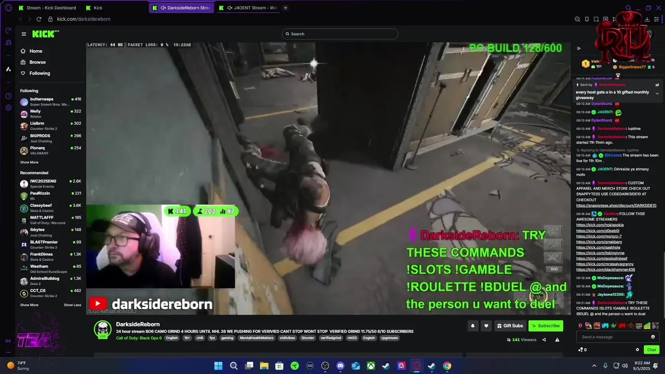Open Discord from Windows taskbar

tap(340, 366)
